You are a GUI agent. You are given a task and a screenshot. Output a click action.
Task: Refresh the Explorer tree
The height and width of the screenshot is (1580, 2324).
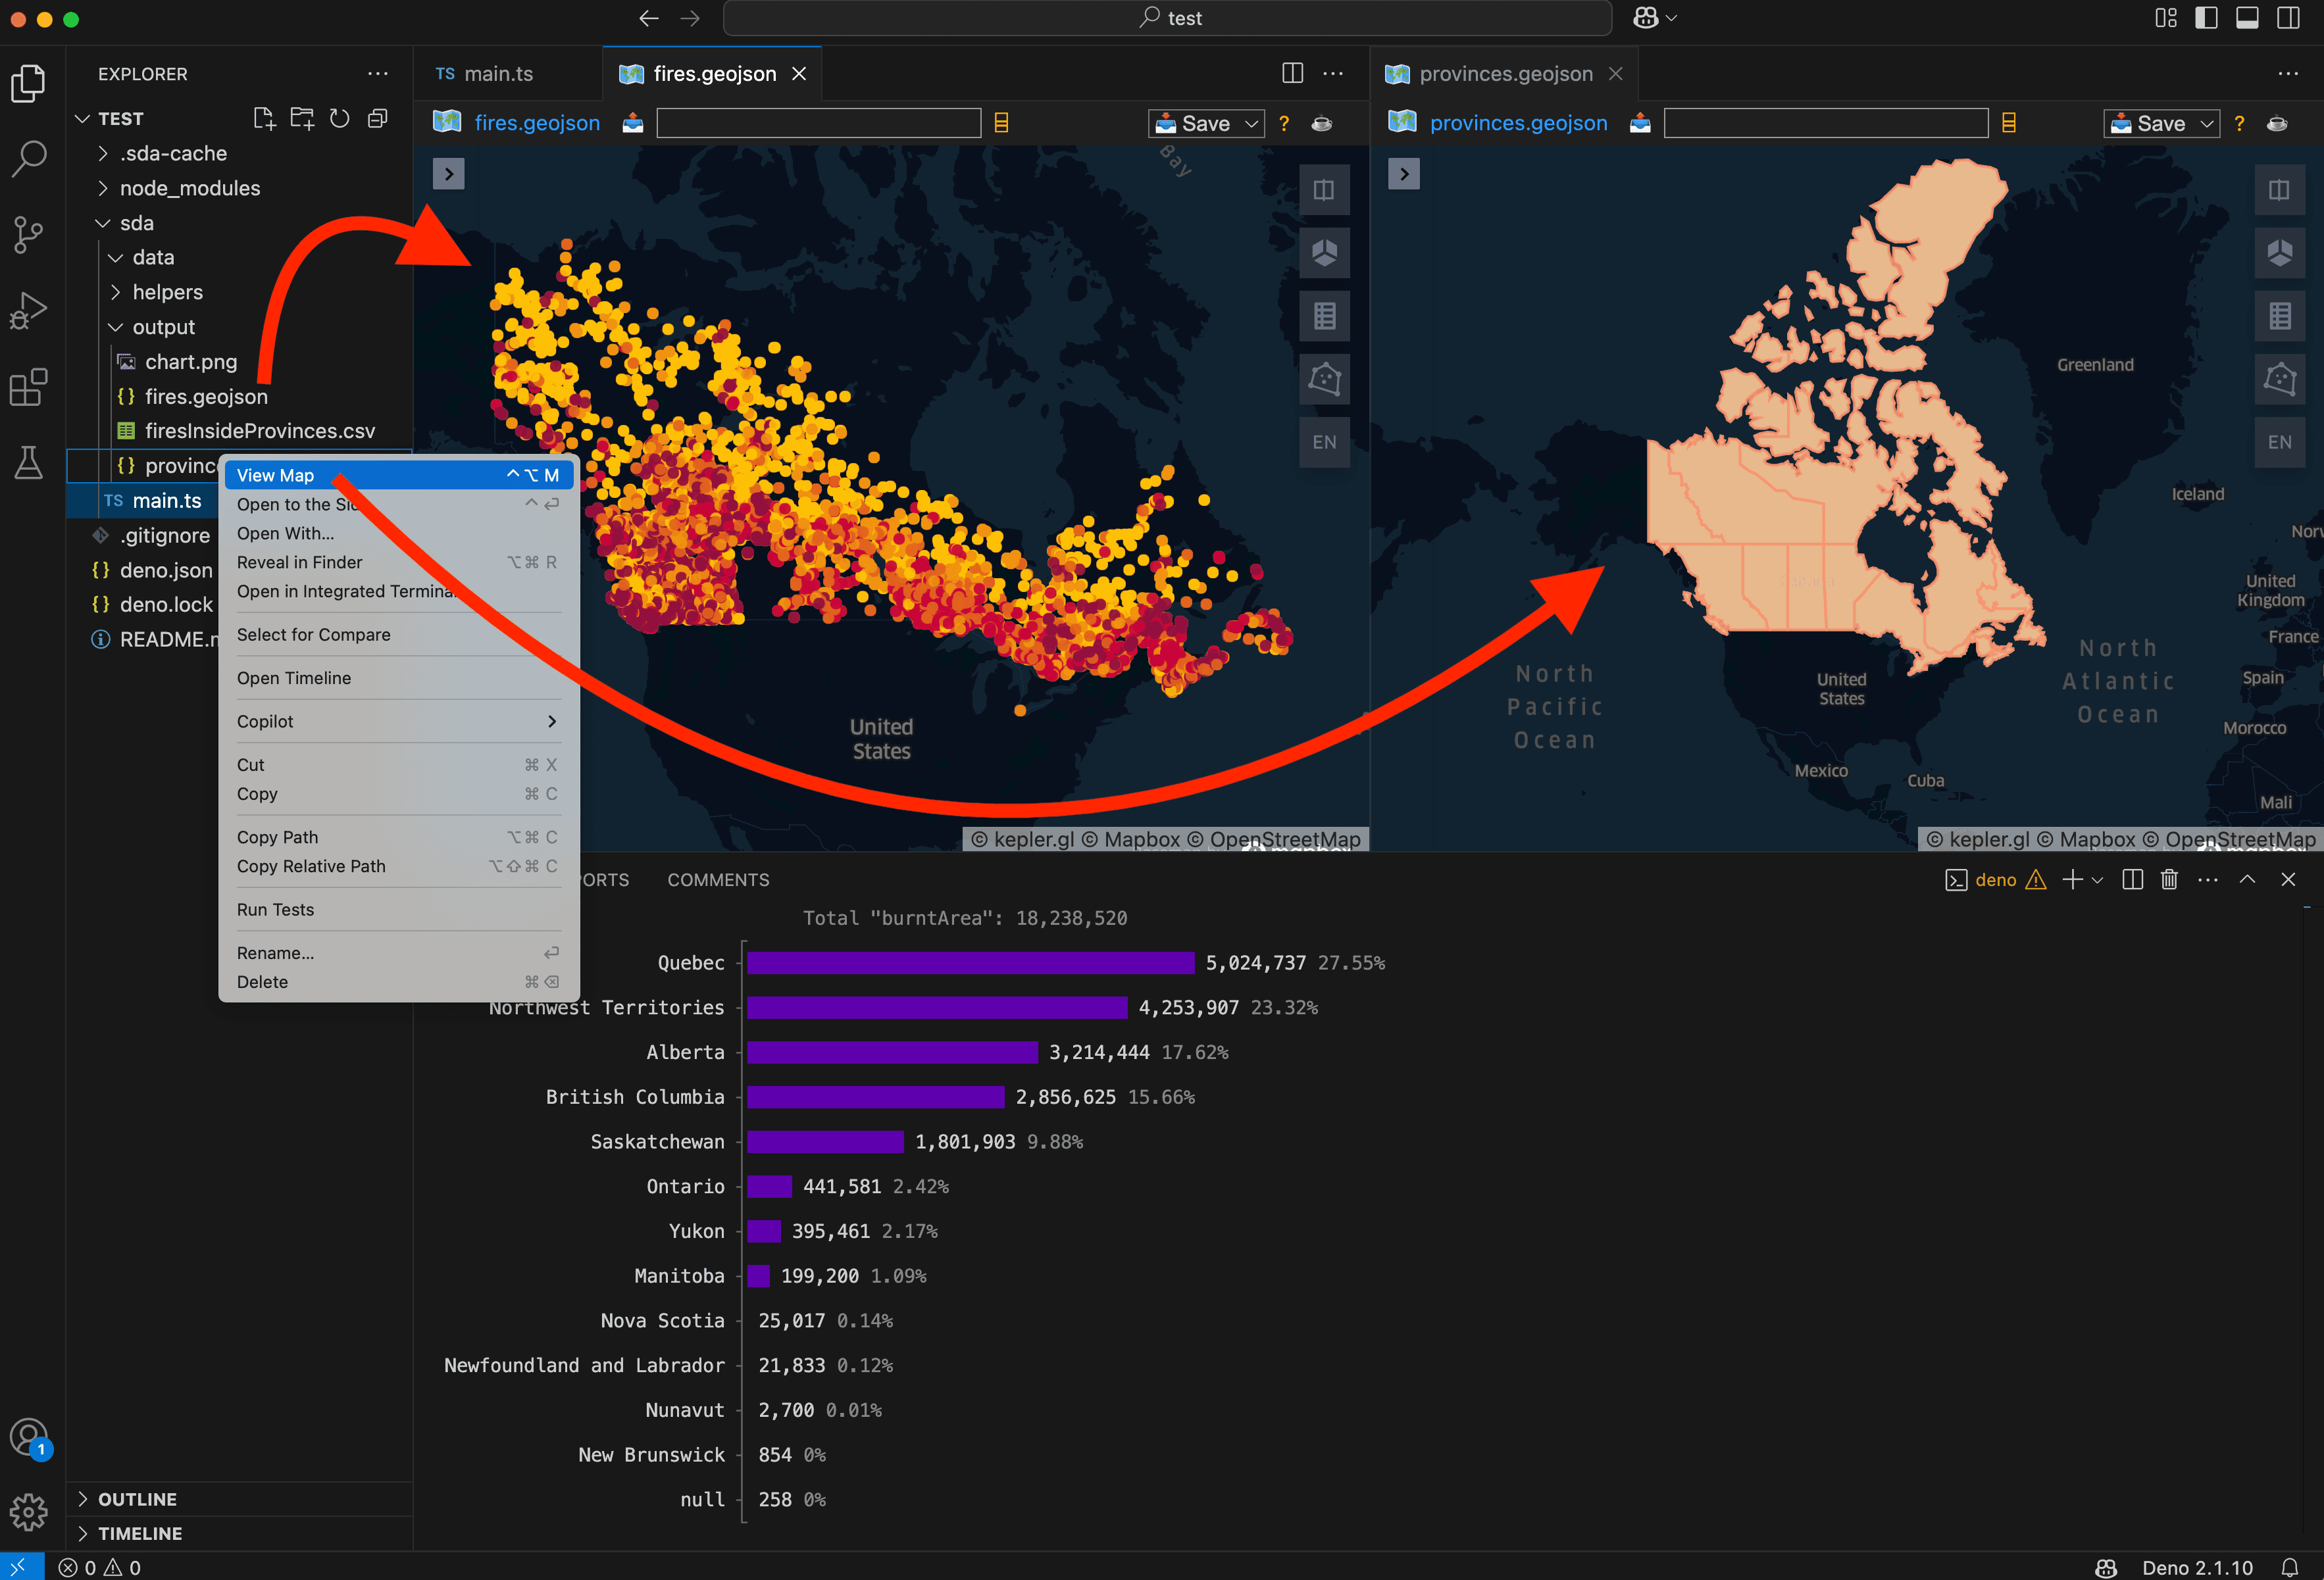[x=340, y=118]
